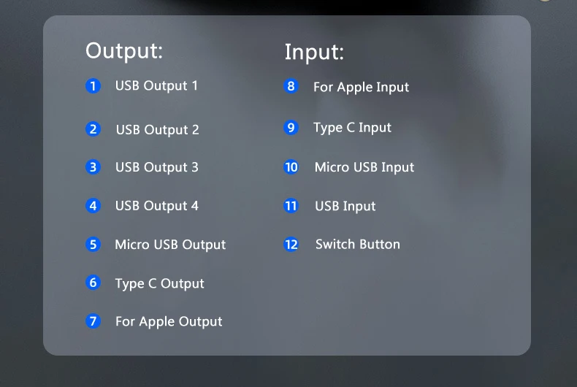The image size is (577, 387).
Task: Select the blue number 10 circle
Action: point(291,167)
